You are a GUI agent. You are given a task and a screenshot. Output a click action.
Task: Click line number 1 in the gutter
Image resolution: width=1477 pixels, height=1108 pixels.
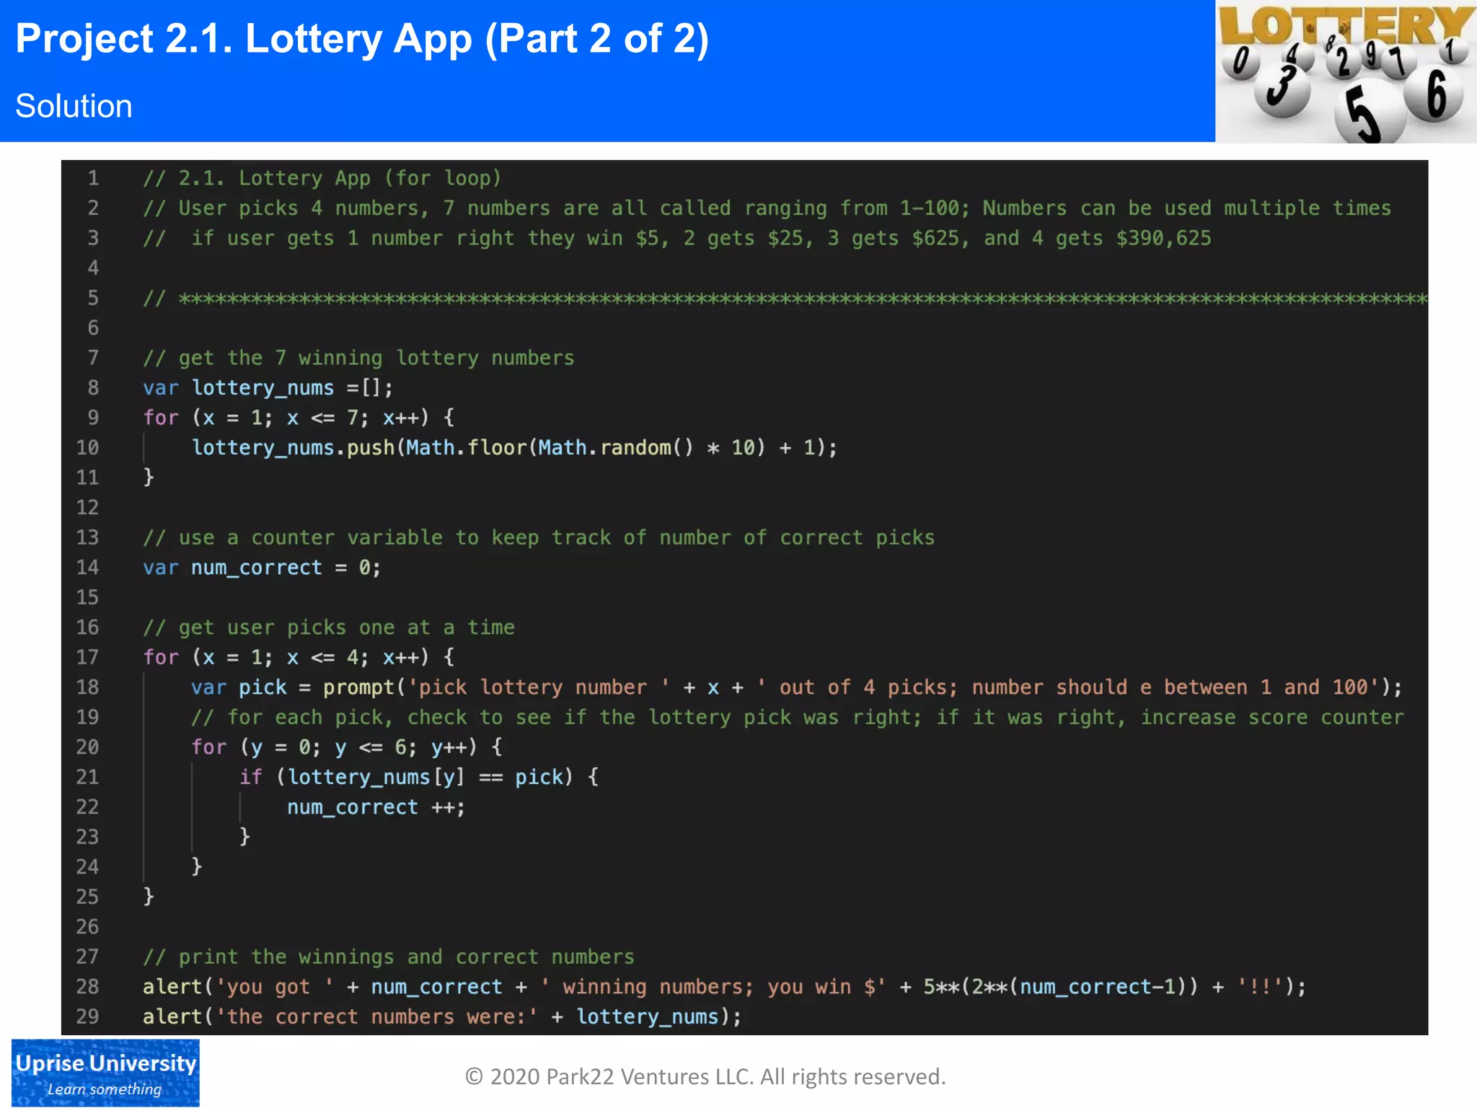point(93,178)
